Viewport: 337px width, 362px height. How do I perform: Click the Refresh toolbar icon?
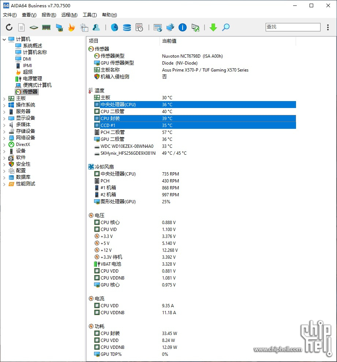[9, 27]
